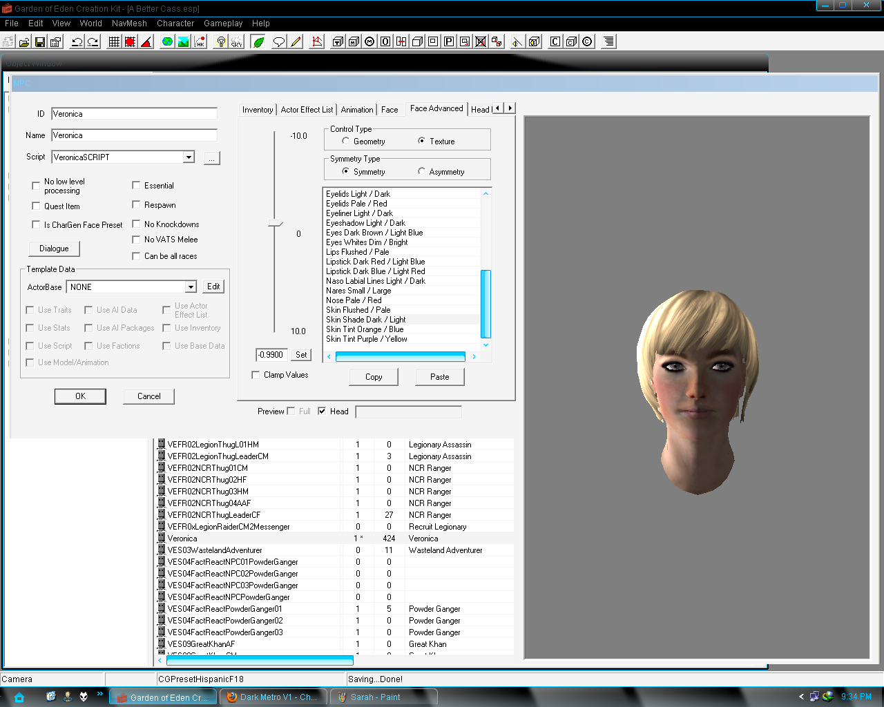The height and width of the screenshot is (707, 884).
Task: Click the morph list horizontal scrollbar thumb
Action: point(401,357)
